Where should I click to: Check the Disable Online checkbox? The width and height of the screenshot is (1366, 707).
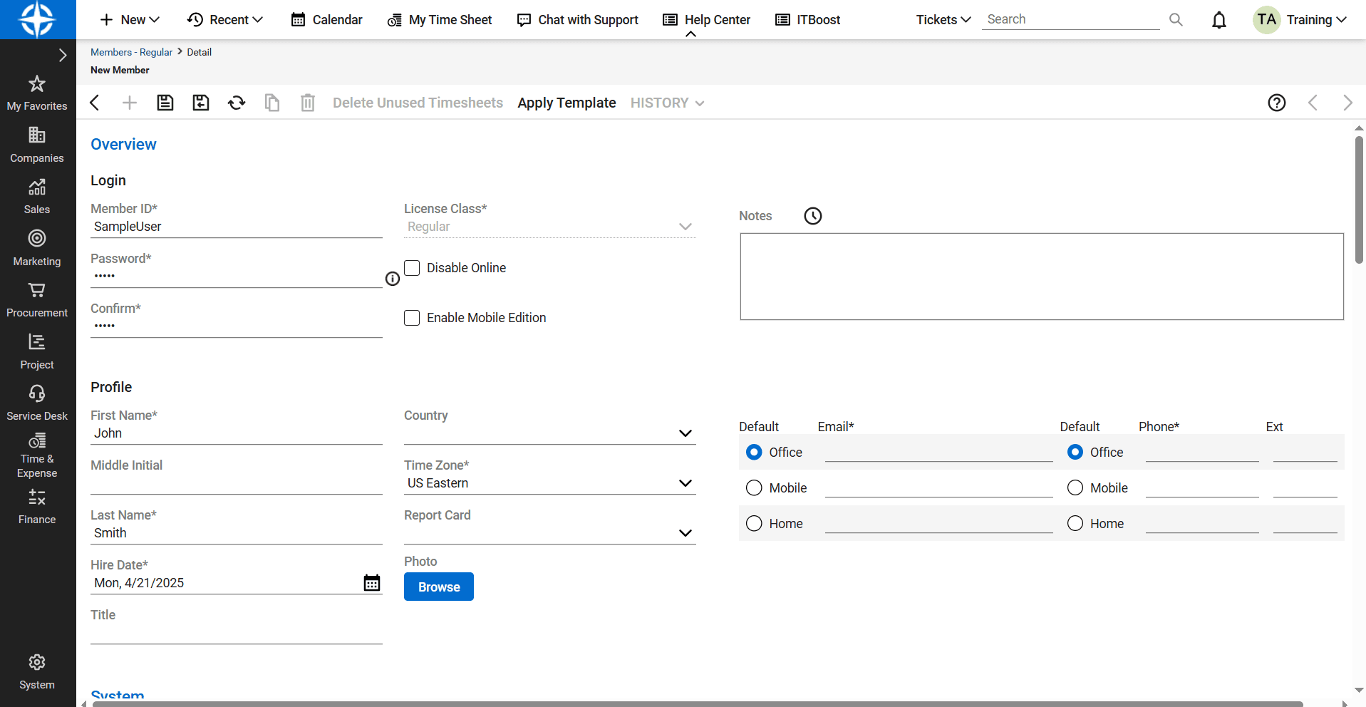click(412, 268)
